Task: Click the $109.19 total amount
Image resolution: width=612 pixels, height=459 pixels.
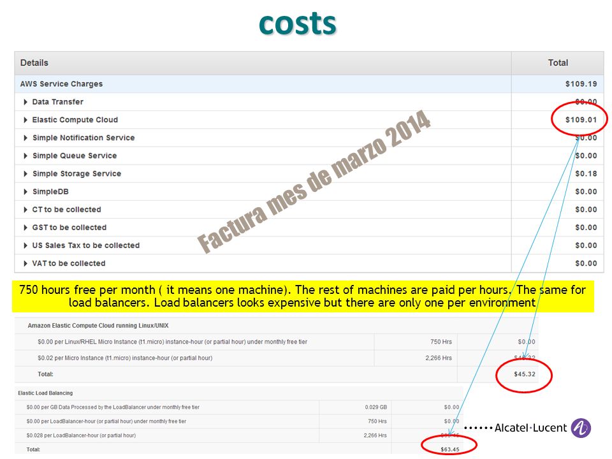Action: click(581, 84)
